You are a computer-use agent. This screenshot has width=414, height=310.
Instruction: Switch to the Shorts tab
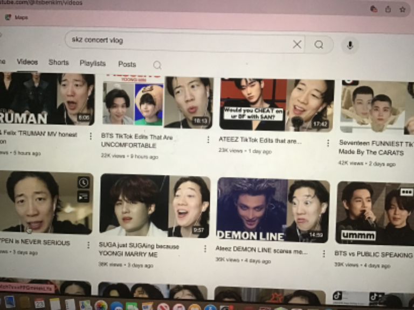tap(59, 62)
